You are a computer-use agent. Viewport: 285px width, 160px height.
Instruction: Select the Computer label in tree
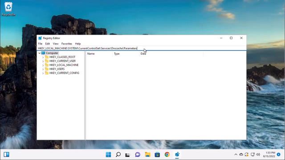tap(52, 53)
